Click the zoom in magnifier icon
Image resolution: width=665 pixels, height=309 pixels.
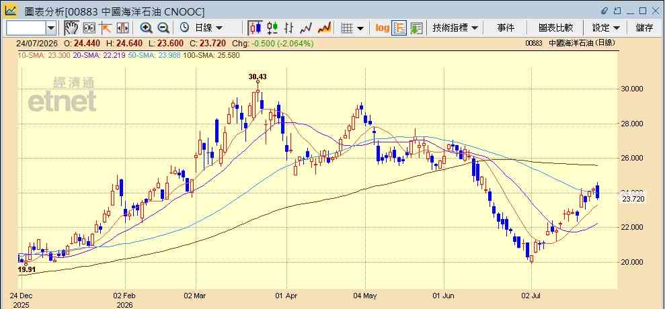[x=147, y=28]
